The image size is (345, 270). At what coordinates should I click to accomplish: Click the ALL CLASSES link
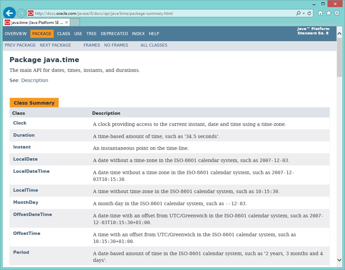coord(154,45)
